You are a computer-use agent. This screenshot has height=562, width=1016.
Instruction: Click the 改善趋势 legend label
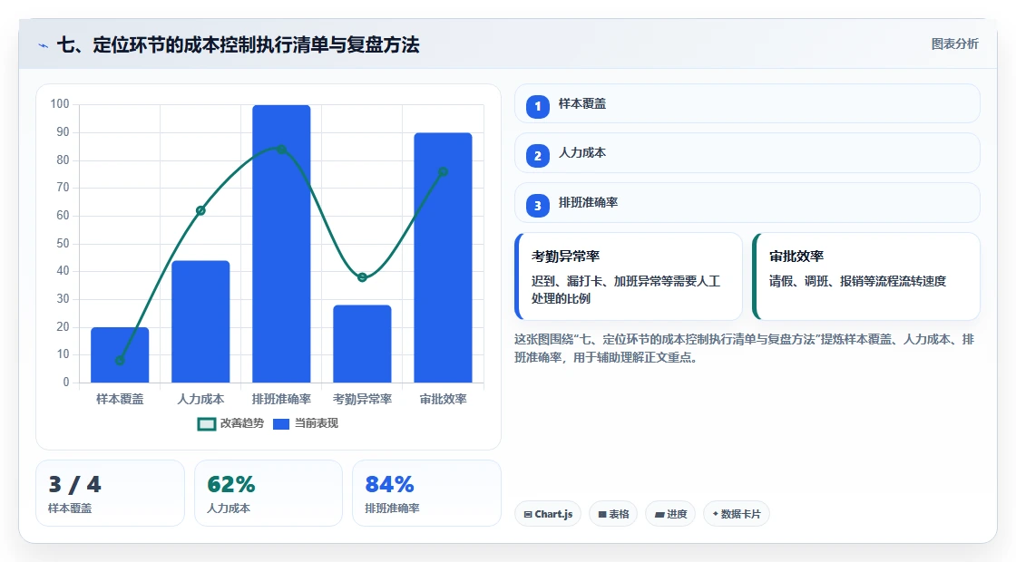tap(242, 423)
